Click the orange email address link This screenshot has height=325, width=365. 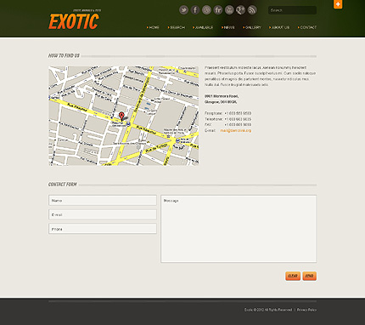(236, 130)
